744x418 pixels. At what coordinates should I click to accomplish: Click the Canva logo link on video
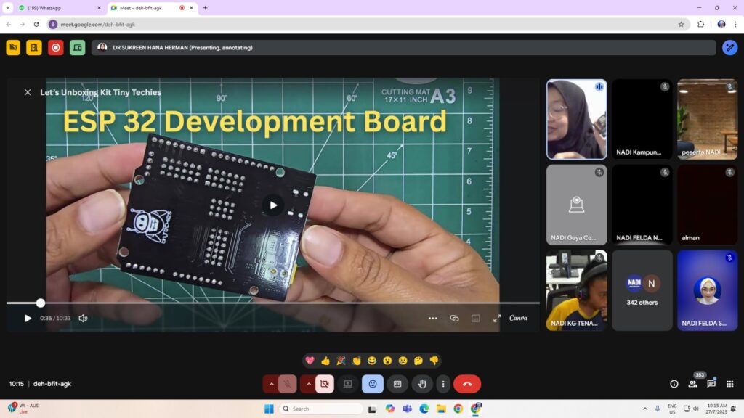(x=518, y=318)
